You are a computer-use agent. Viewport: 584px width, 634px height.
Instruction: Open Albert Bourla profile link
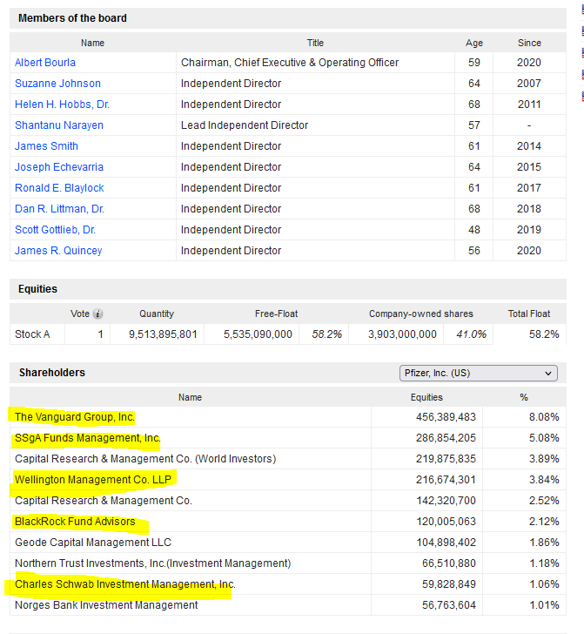pyautogui.click(x=45, y=63)
